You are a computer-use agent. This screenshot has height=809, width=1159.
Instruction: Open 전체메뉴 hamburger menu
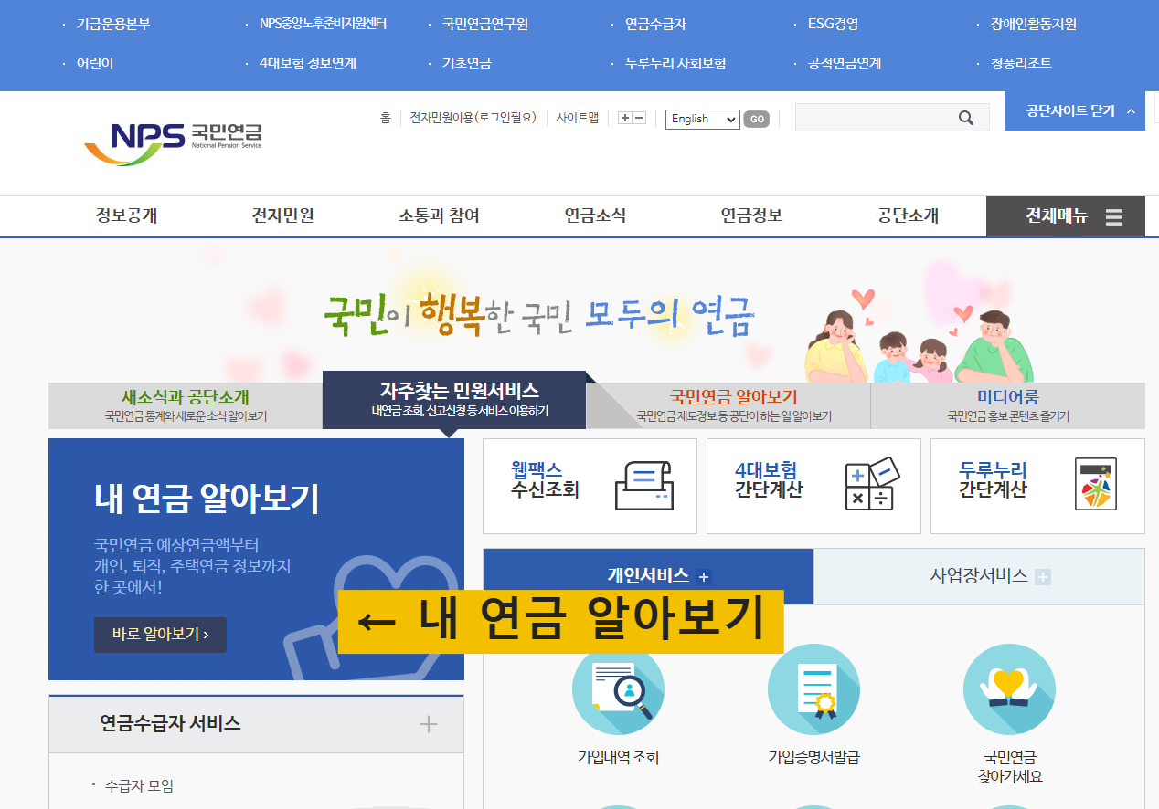pyautogui.click(x=1066, y=216)
